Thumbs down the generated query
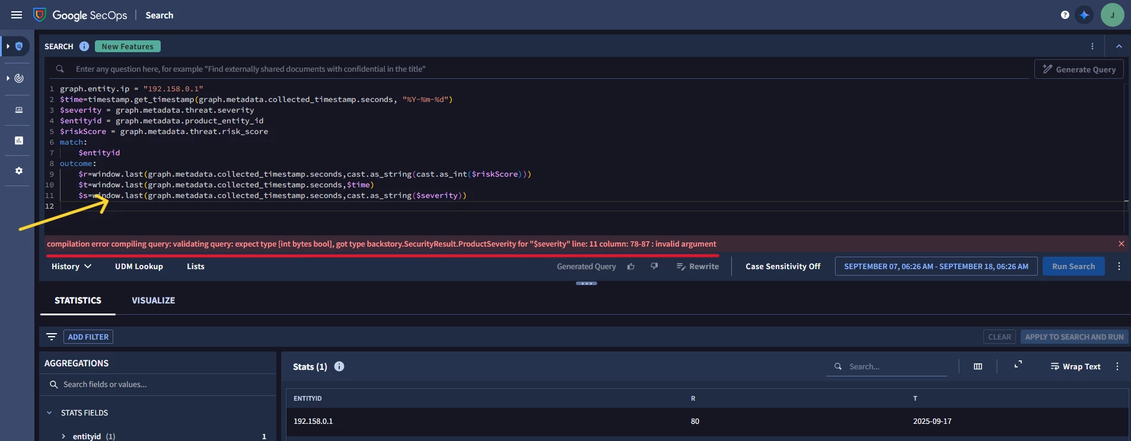This screenshot has height=441, width=1131. pos(654,267)
